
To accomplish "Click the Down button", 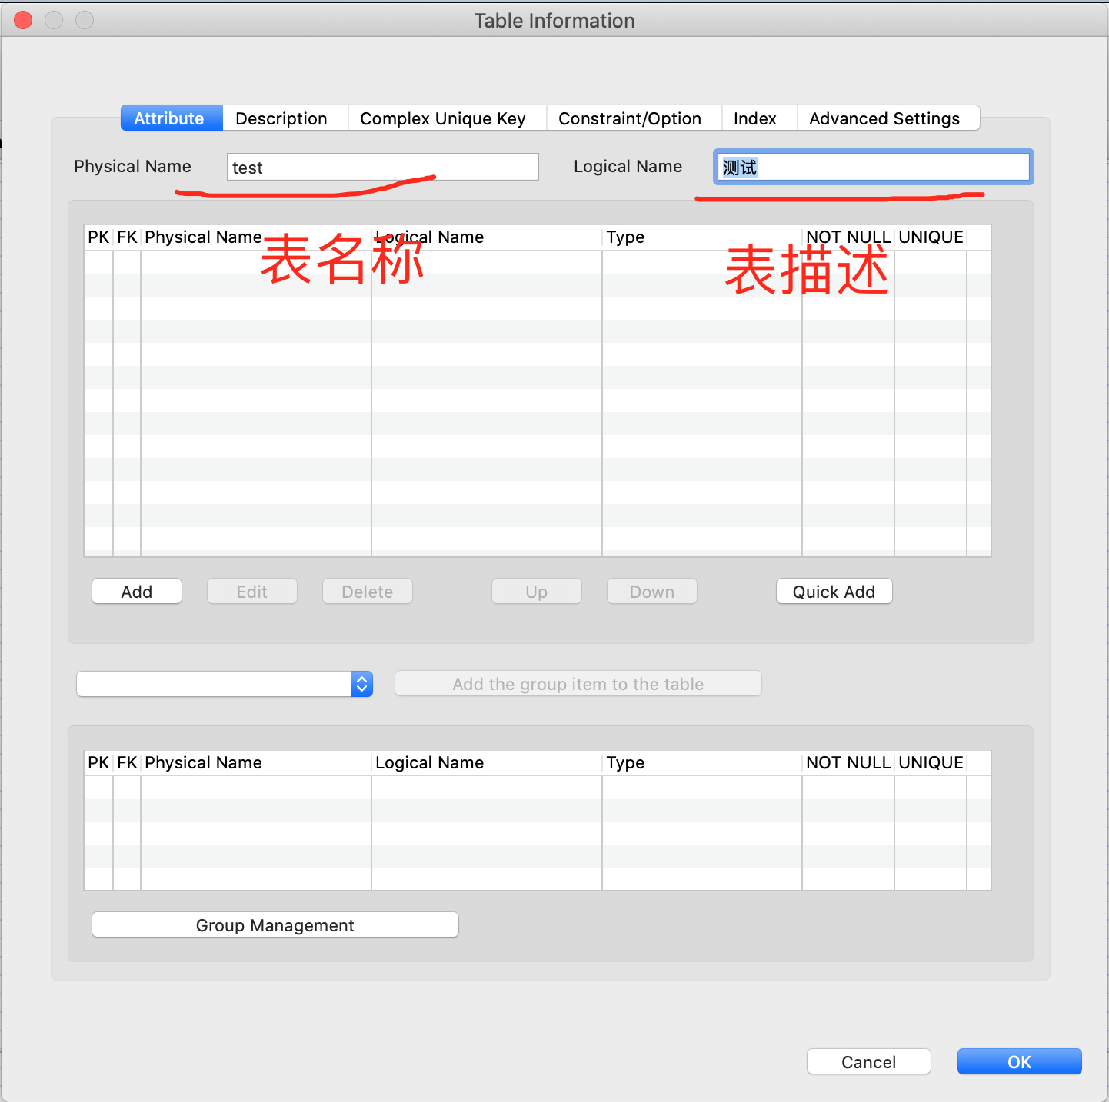I will [x=651, y=591].
